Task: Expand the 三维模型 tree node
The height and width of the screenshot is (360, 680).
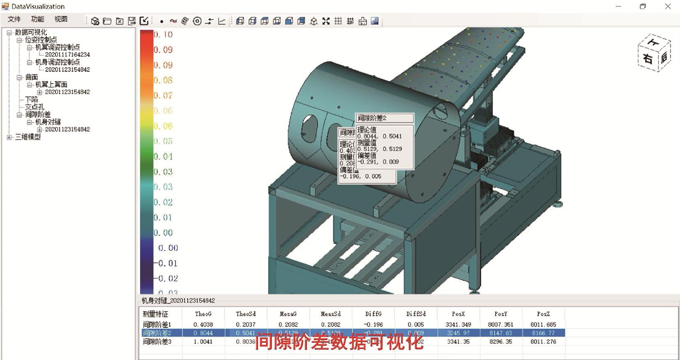Action: tap(9, 137)
